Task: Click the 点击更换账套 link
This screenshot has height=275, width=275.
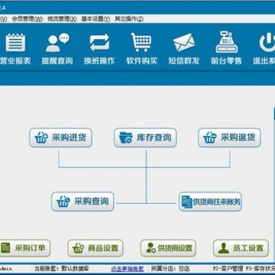Action: 128,269
